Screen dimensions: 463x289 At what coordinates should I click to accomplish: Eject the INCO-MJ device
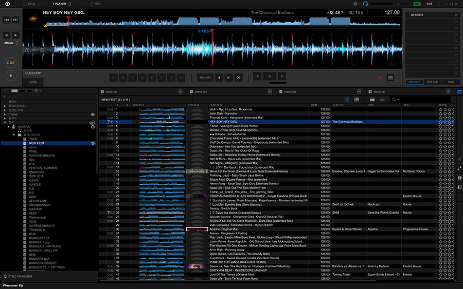pyautogui.click(x=93, y=127)
